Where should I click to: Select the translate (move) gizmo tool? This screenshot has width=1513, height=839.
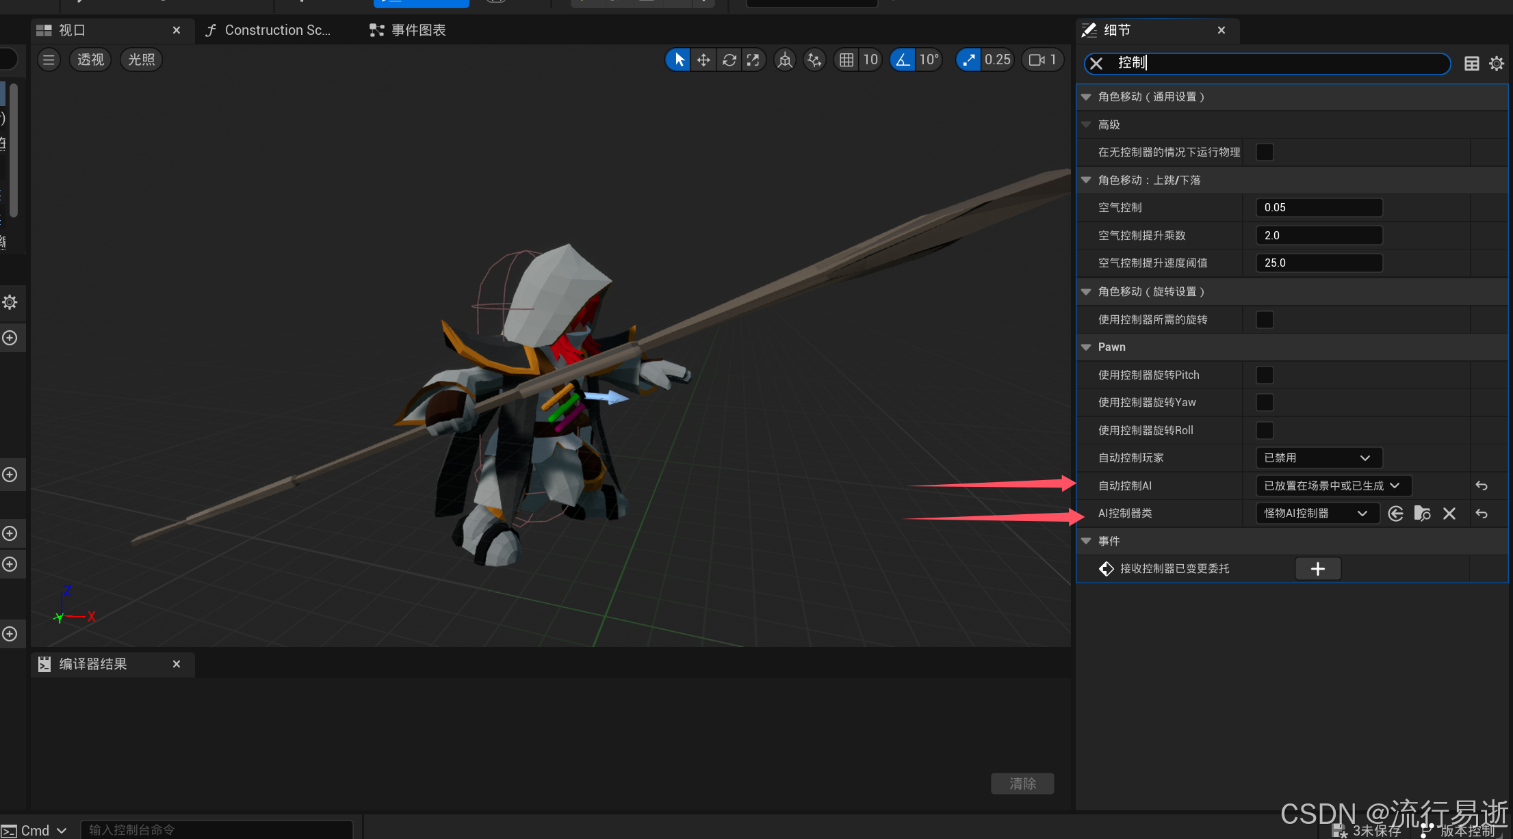(703, 60)
